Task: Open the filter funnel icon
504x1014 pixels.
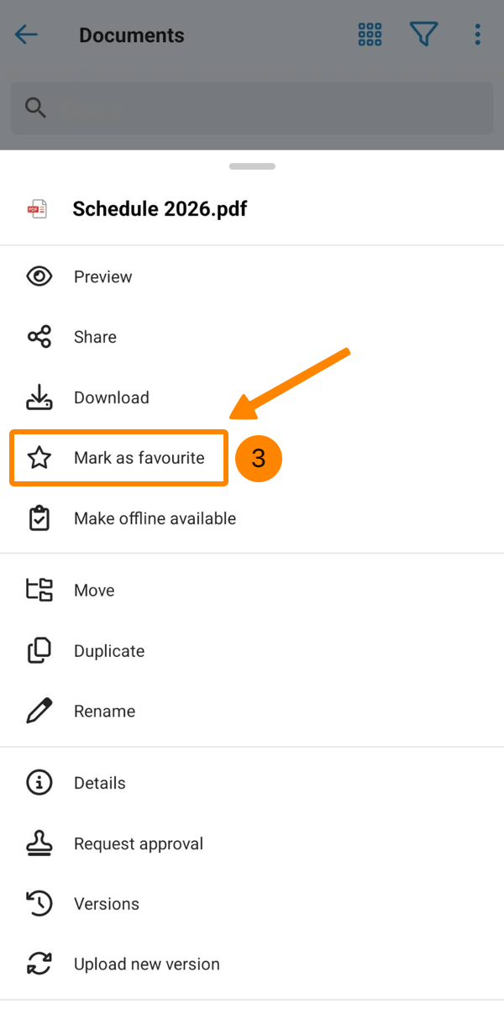Action: (424, 34)
